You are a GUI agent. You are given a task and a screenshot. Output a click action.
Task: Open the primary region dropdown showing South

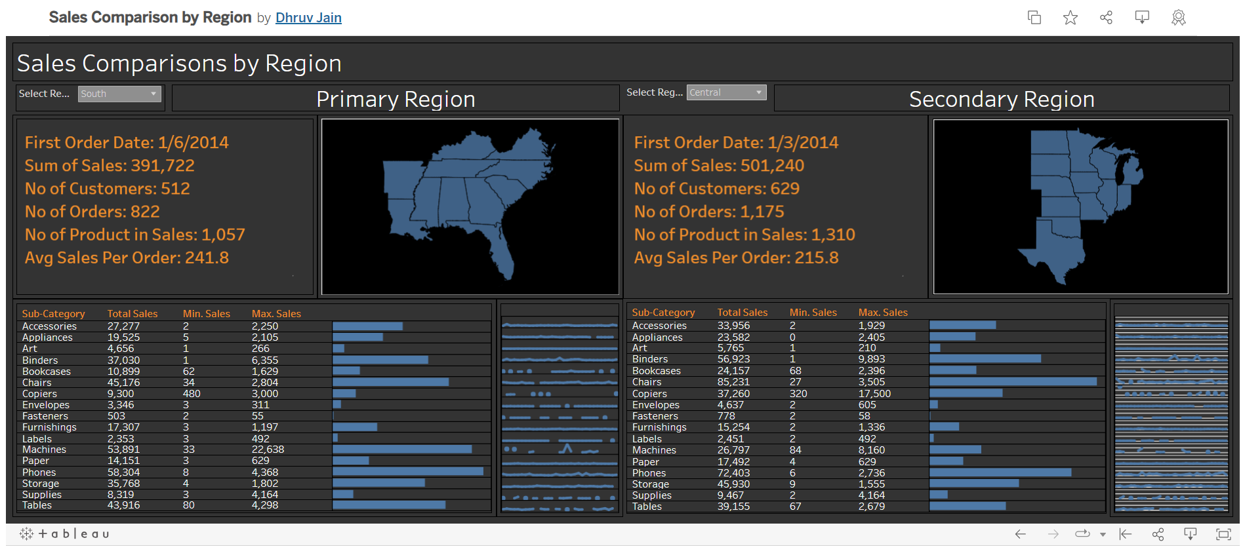pos(119,94)
